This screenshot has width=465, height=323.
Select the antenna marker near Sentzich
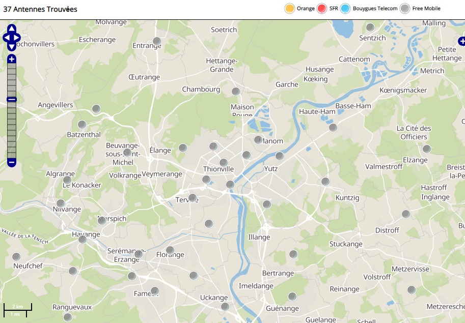pyautogui.click(x=371, y=27)
